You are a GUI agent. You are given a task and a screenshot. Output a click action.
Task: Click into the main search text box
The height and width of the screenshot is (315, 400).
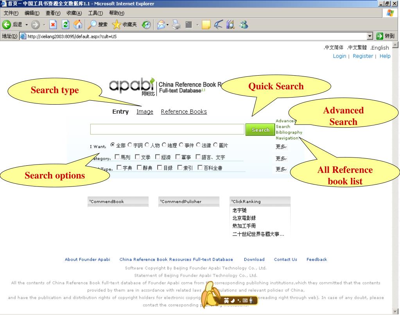(167, 129)
